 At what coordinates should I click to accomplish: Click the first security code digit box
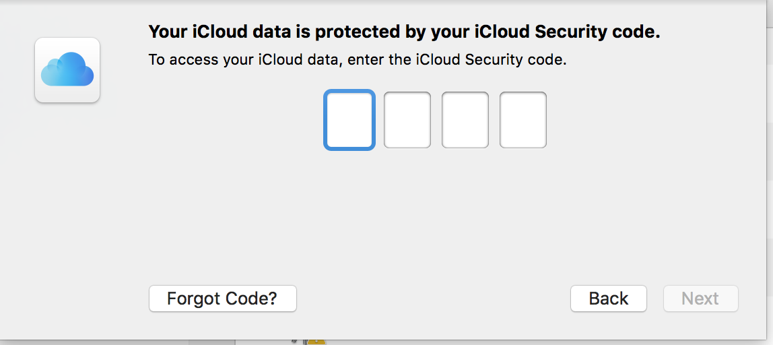[x=349, y=120]
